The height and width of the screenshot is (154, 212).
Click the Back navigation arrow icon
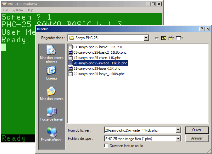[x=156, y=38]
